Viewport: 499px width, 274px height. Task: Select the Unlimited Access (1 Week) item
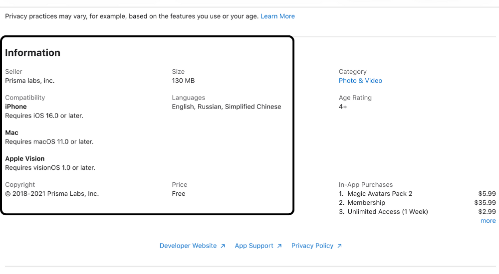pos(388,212)
